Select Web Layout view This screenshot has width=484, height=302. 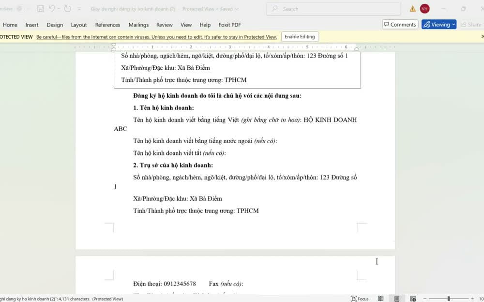413,299
